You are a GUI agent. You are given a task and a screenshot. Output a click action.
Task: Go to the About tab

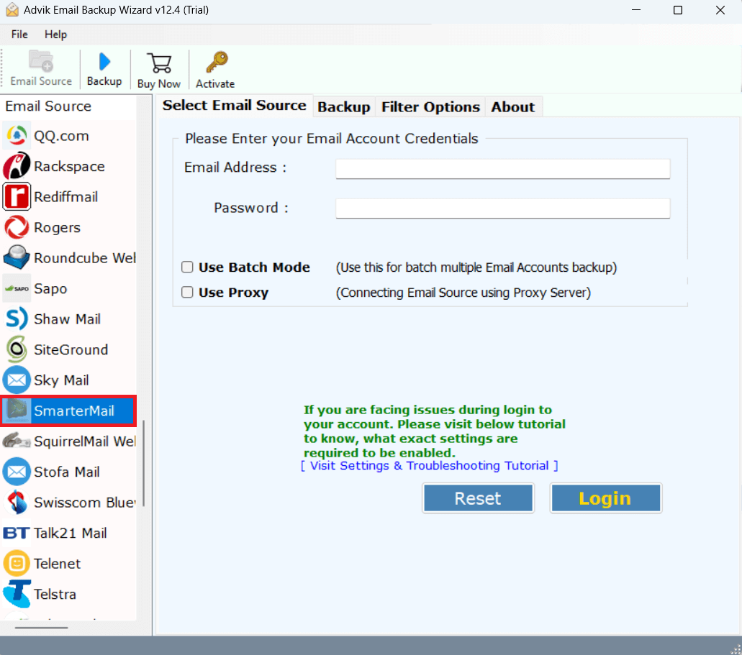click(513, 107)
